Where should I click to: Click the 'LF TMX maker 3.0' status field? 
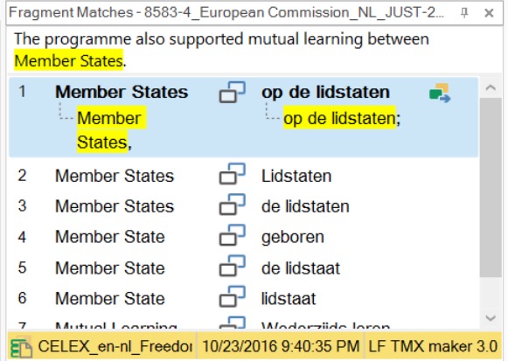coord(433,346)
